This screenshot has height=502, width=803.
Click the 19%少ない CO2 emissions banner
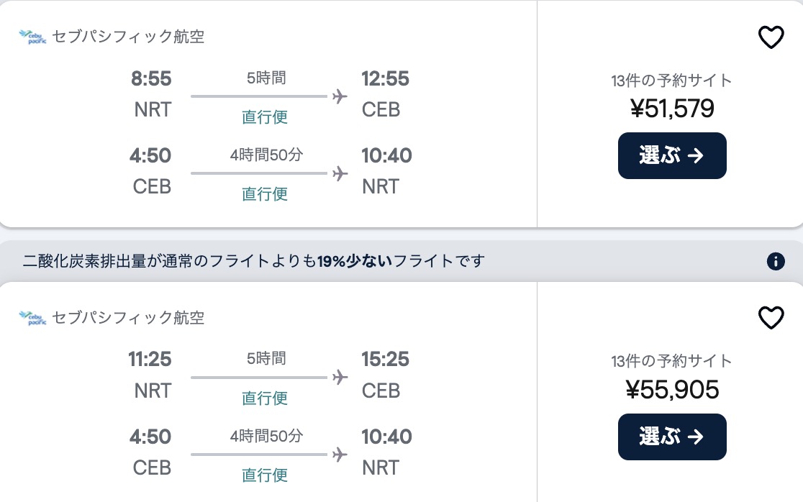pyautogui.click(x=401, y=261)
